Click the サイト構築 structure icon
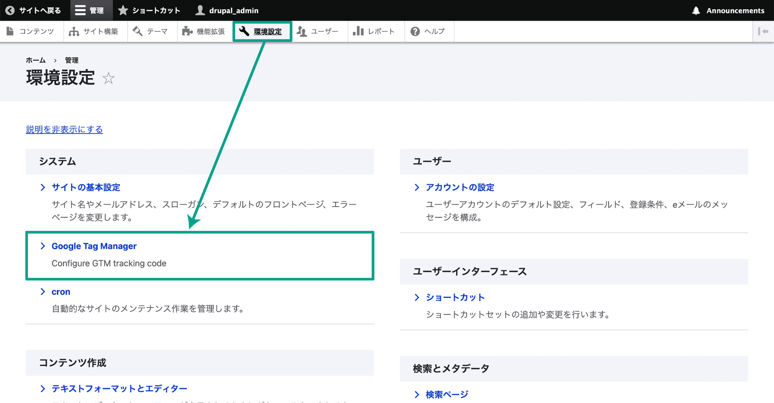 click(74, 31)
